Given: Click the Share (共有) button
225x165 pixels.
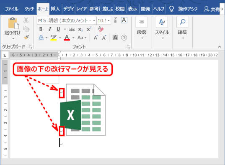Looking at the screenshot, I should pos(212,9).
